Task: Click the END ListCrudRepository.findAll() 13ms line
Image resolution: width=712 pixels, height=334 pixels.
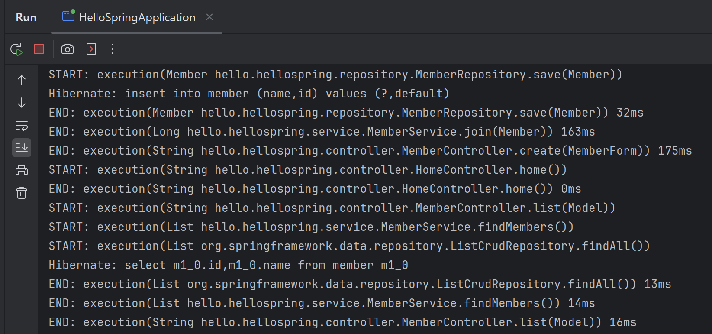Action: tap(360, 284)
